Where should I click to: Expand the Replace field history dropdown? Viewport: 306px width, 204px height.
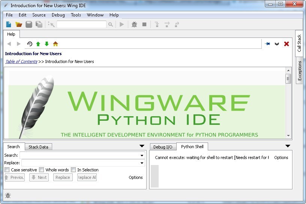[142, 163]
